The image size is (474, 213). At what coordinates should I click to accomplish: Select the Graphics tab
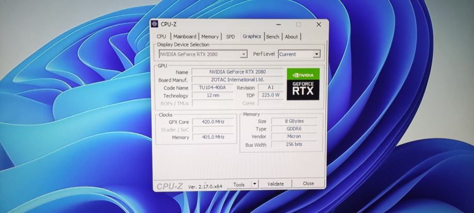[x=252, y=36]
